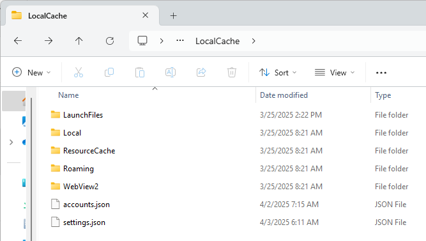Select the accounts.json file
426x241 pixels.
click(86, 205)
